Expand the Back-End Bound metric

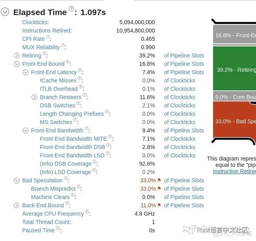pyautogui.click(x=17, y=205)
